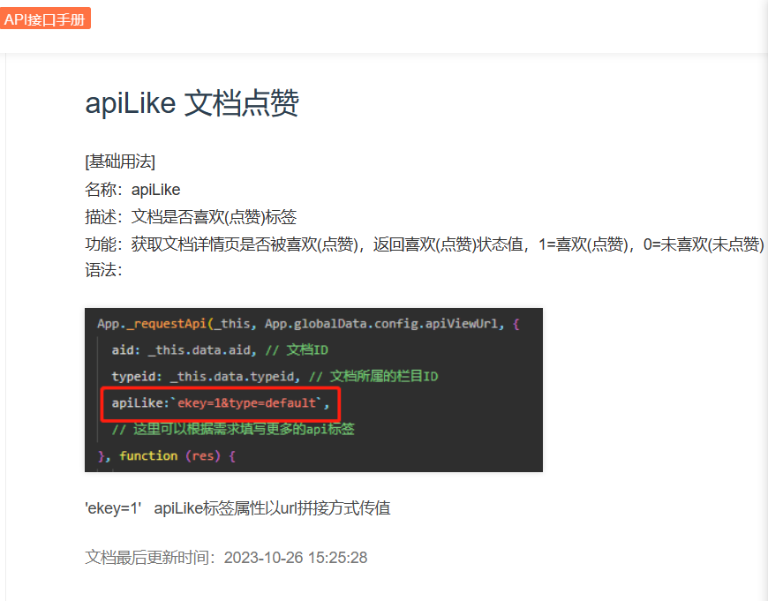Open the API接口手册 orange tag
Screen dimensions: 768x601
click(x=45, y=19)
